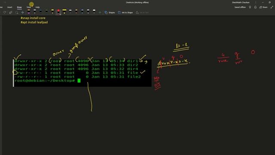
Task: Pick the thin yellow pen
Action: click(52, 12)
